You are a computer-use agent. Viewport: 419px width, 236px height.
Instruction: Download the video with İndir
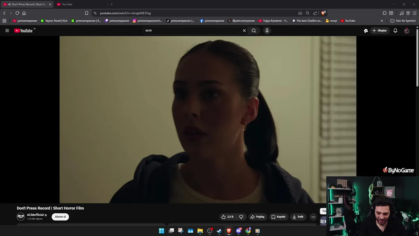coord(298,217)
